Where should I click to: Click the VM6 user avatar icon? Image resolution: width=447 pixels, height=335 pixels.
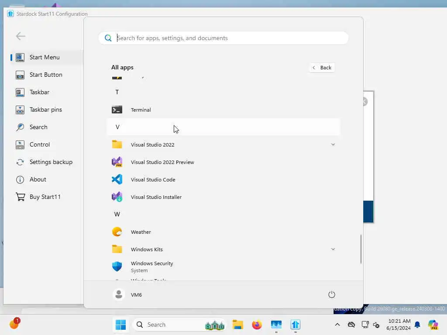coord(119,294)
